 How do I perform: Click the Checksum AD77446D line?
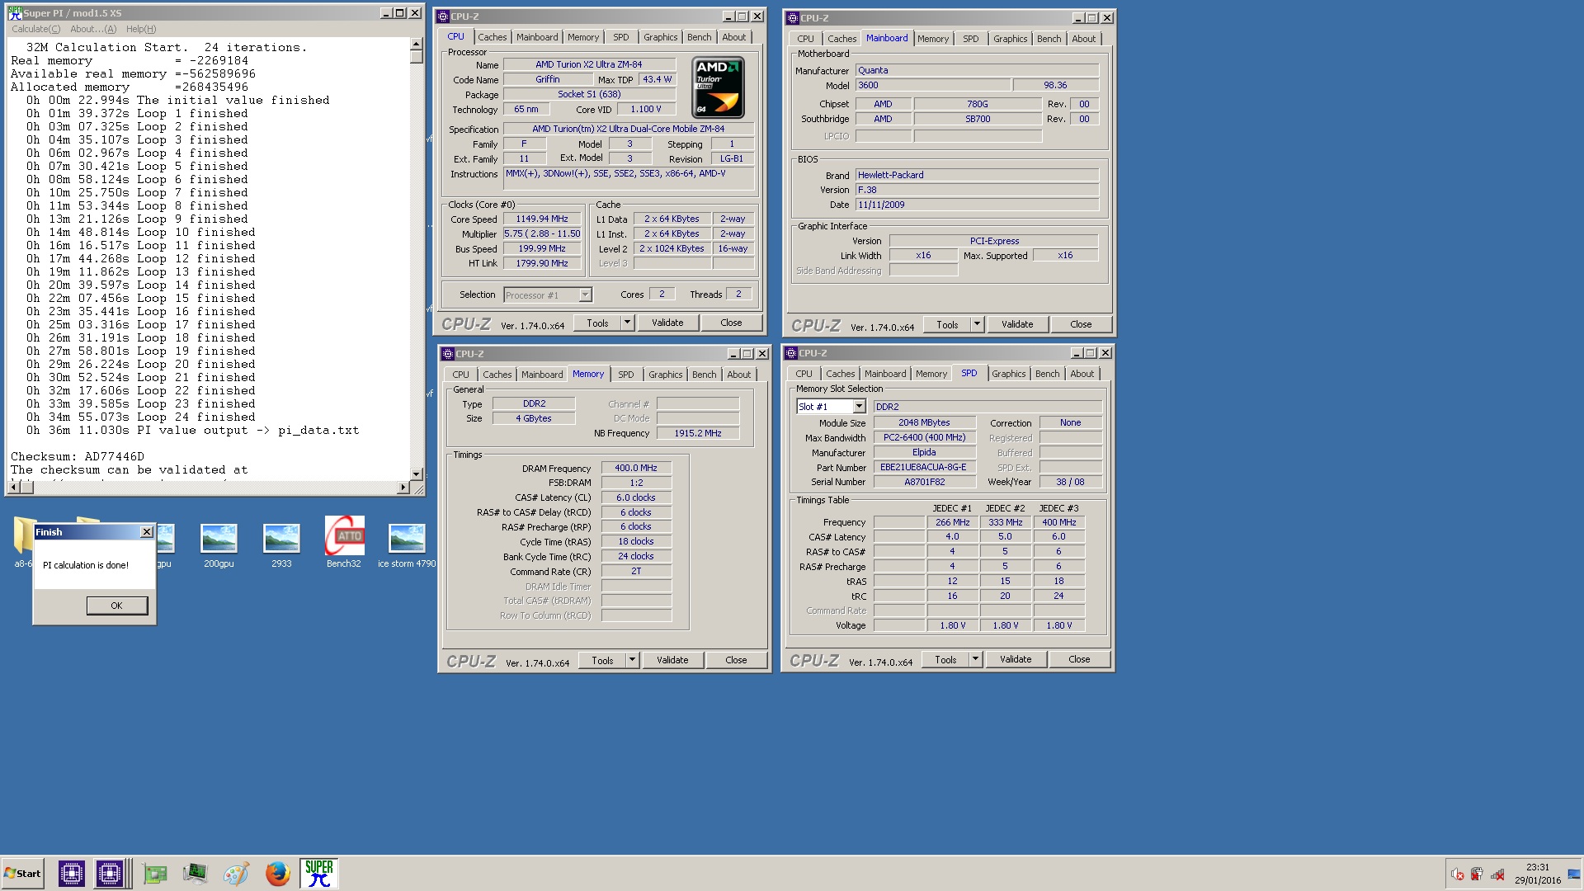point(78,456)
